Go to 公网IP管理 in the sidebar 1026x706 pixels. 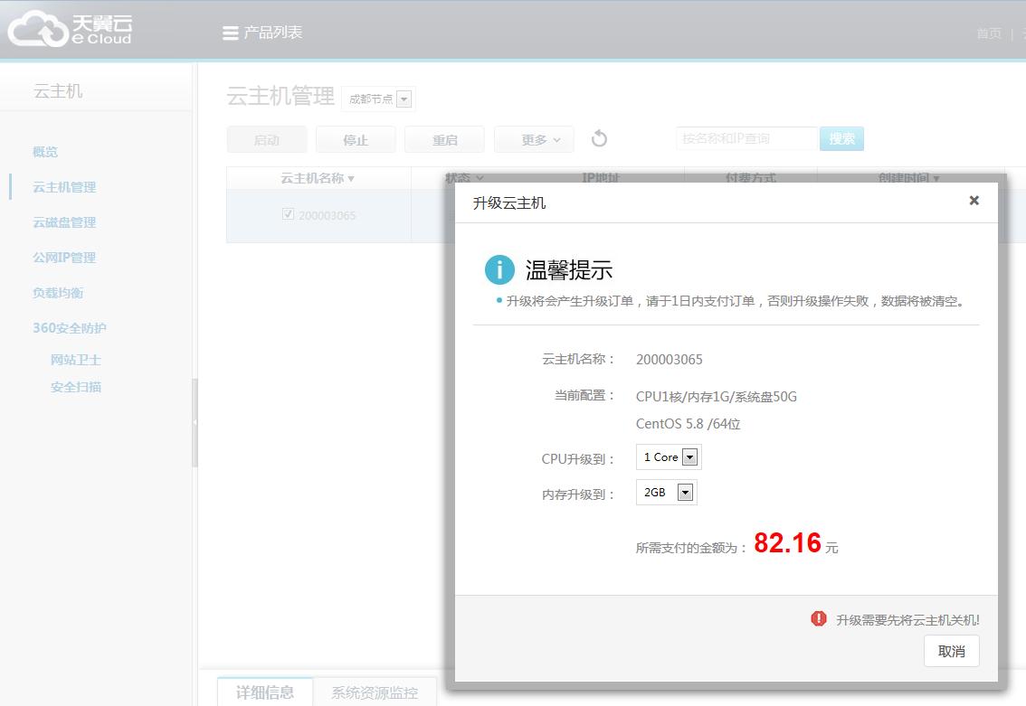click(64, 258)
